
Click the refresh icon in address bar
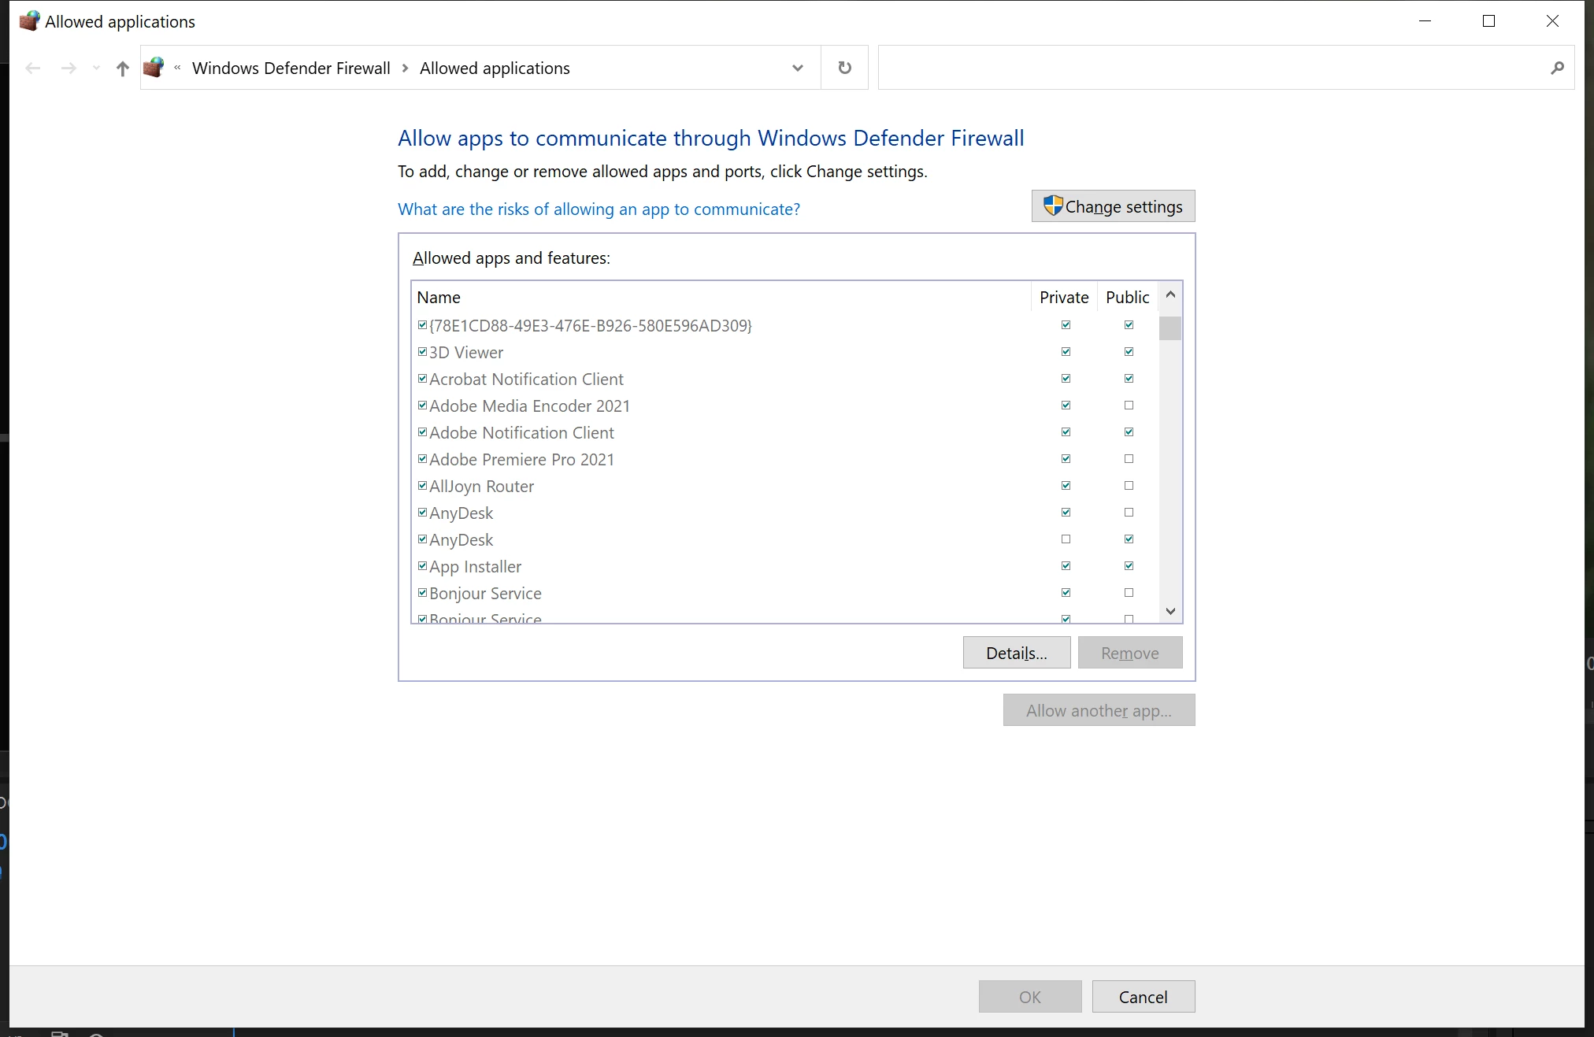click(x=844, y=68)
